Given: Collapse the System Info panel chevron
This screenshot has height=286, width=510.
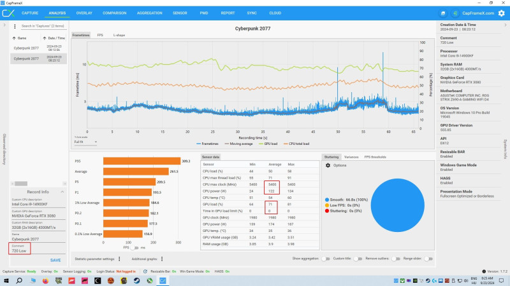Looking at the screenshot, I should 505,25.
